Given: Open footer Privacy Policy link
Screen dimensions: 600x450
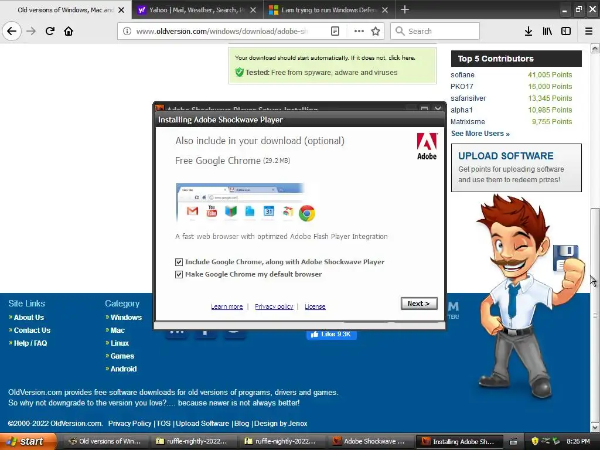Looking at the screenshot, I should pos(129,424).
